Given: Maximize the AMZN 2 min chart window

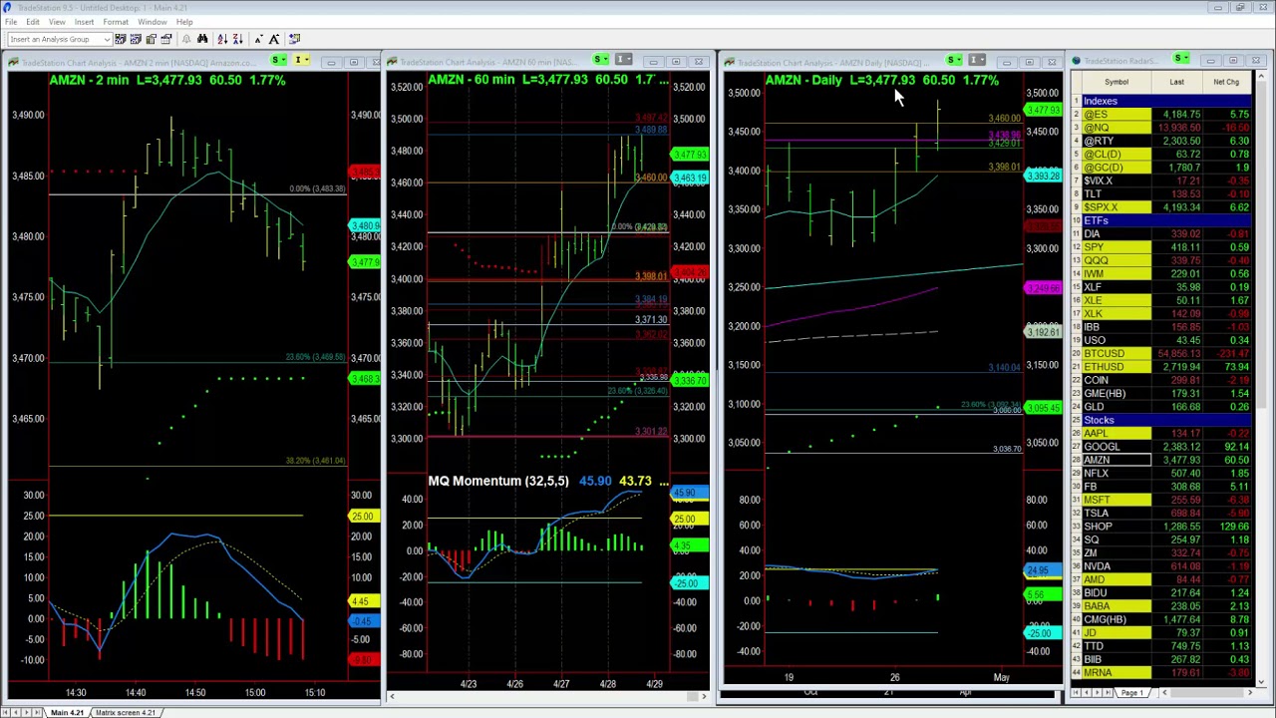Looking at the screenshot, I should click(353, 63).
